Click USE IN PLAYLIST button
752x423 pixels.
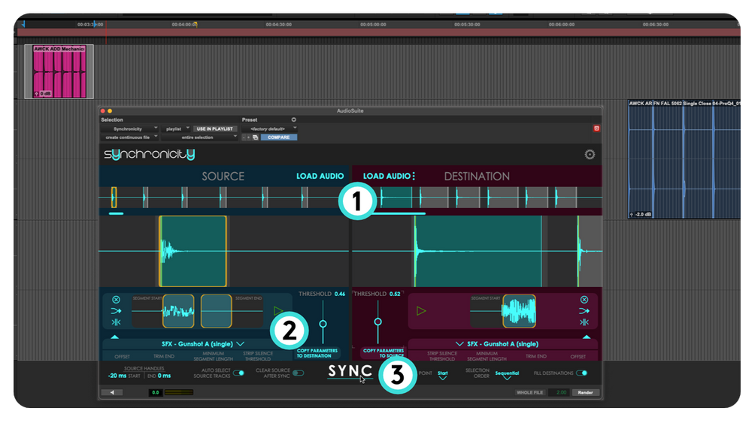coord(214,129)
